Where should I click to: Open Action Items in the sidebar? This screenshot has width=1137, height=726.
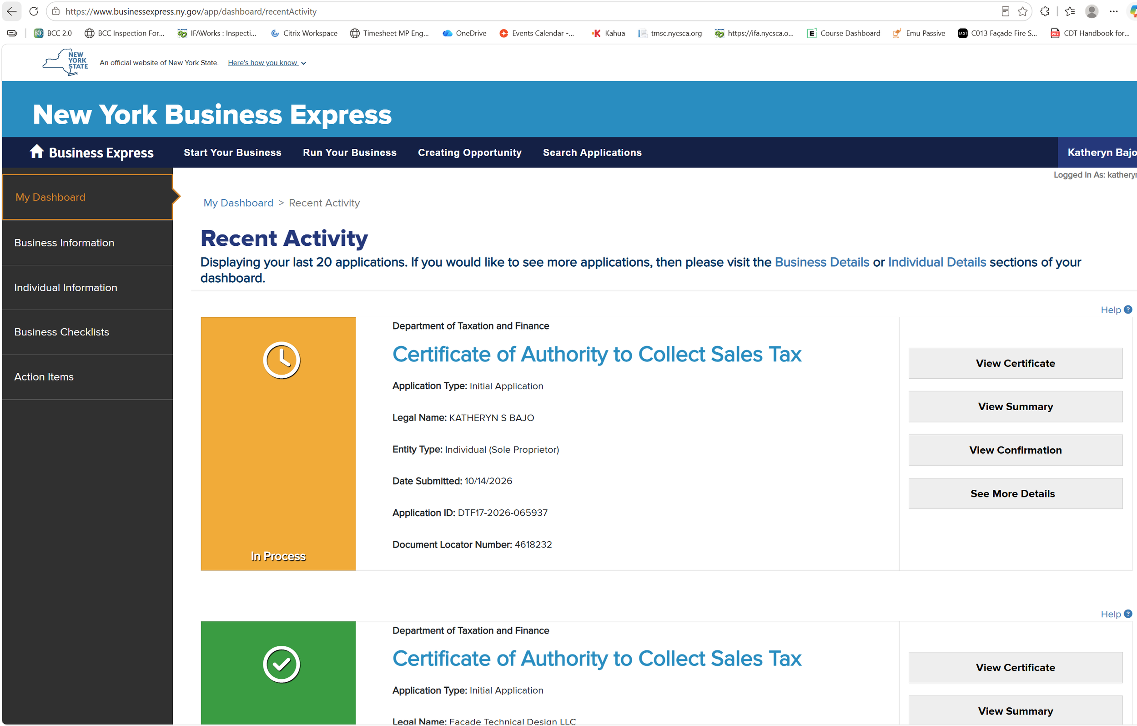87,377
